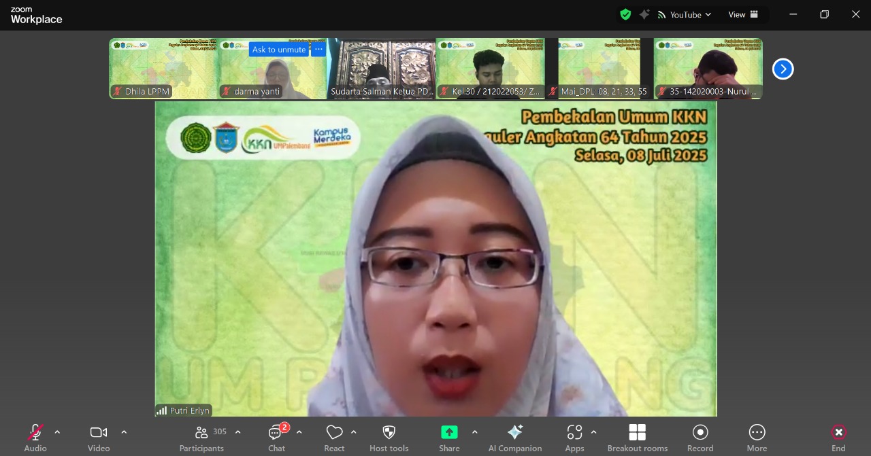Click Ask to unmute on darma yanti
The height and width of the screenshot is (456, 871).
click(279, 50)
